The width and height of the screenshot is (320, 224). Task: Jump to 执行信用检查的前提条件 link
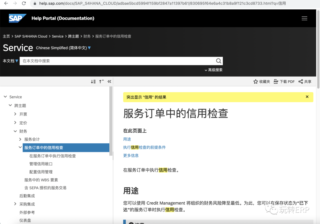click(x=145, y=147)
